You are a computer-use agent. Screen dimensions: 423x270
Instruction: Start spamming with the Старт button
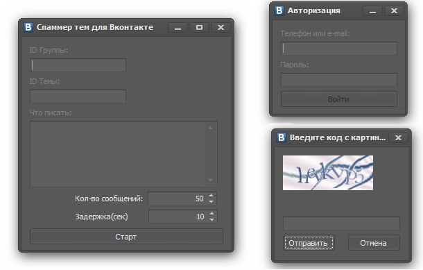coord(126,237)
